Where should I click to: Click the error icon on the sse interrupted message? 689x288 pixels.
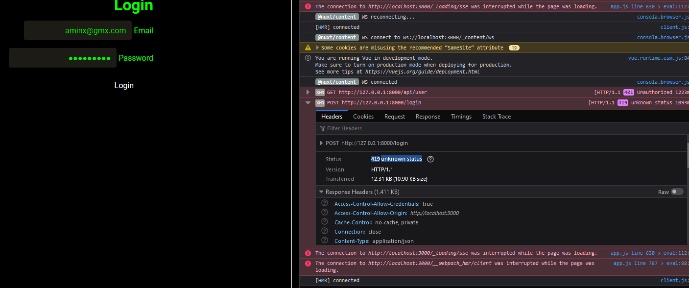point(308,6)
